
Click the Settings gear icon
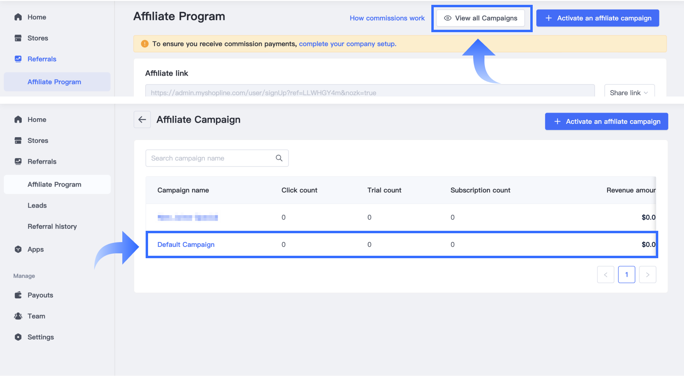tap(18, 337)
